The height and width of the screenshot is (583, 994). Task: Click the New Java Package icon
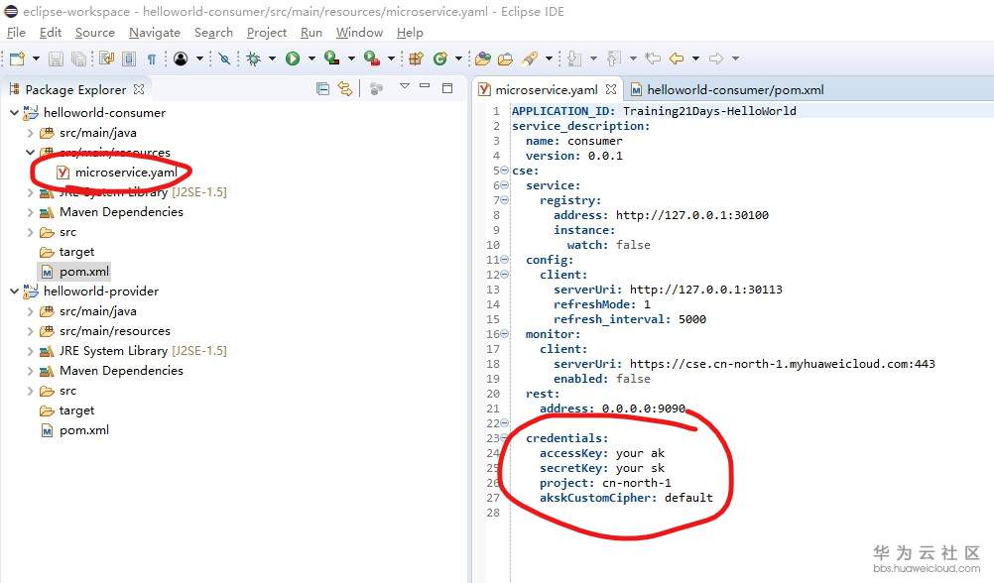[416, 58]
